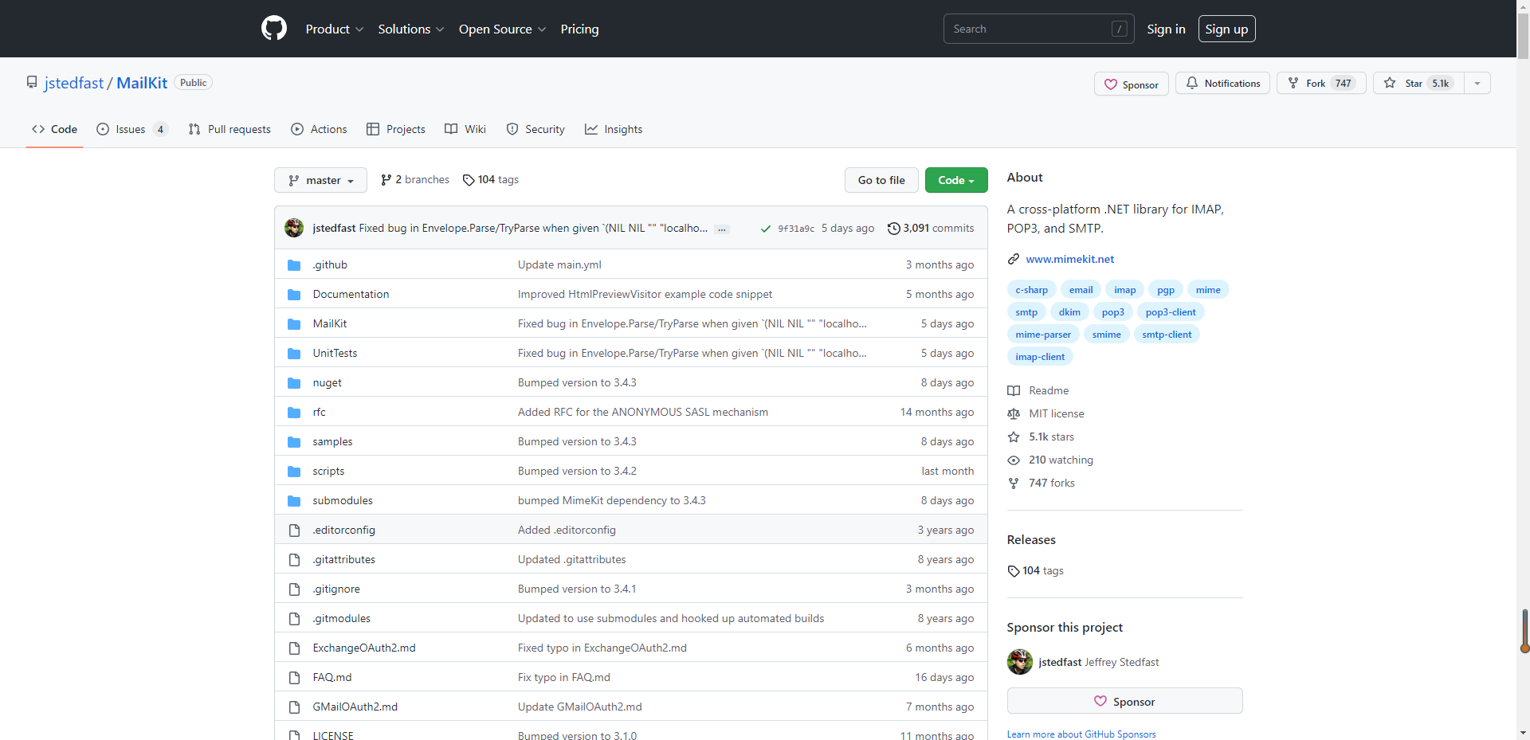Open the Documentation folder icon
Viewport: 1530px width, 740px height.
pos(294,295)
